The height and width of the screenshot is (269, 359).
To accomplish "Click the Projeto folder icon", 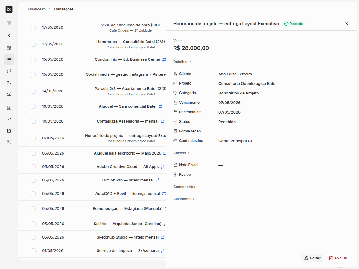I will click(x=175, y=83).
